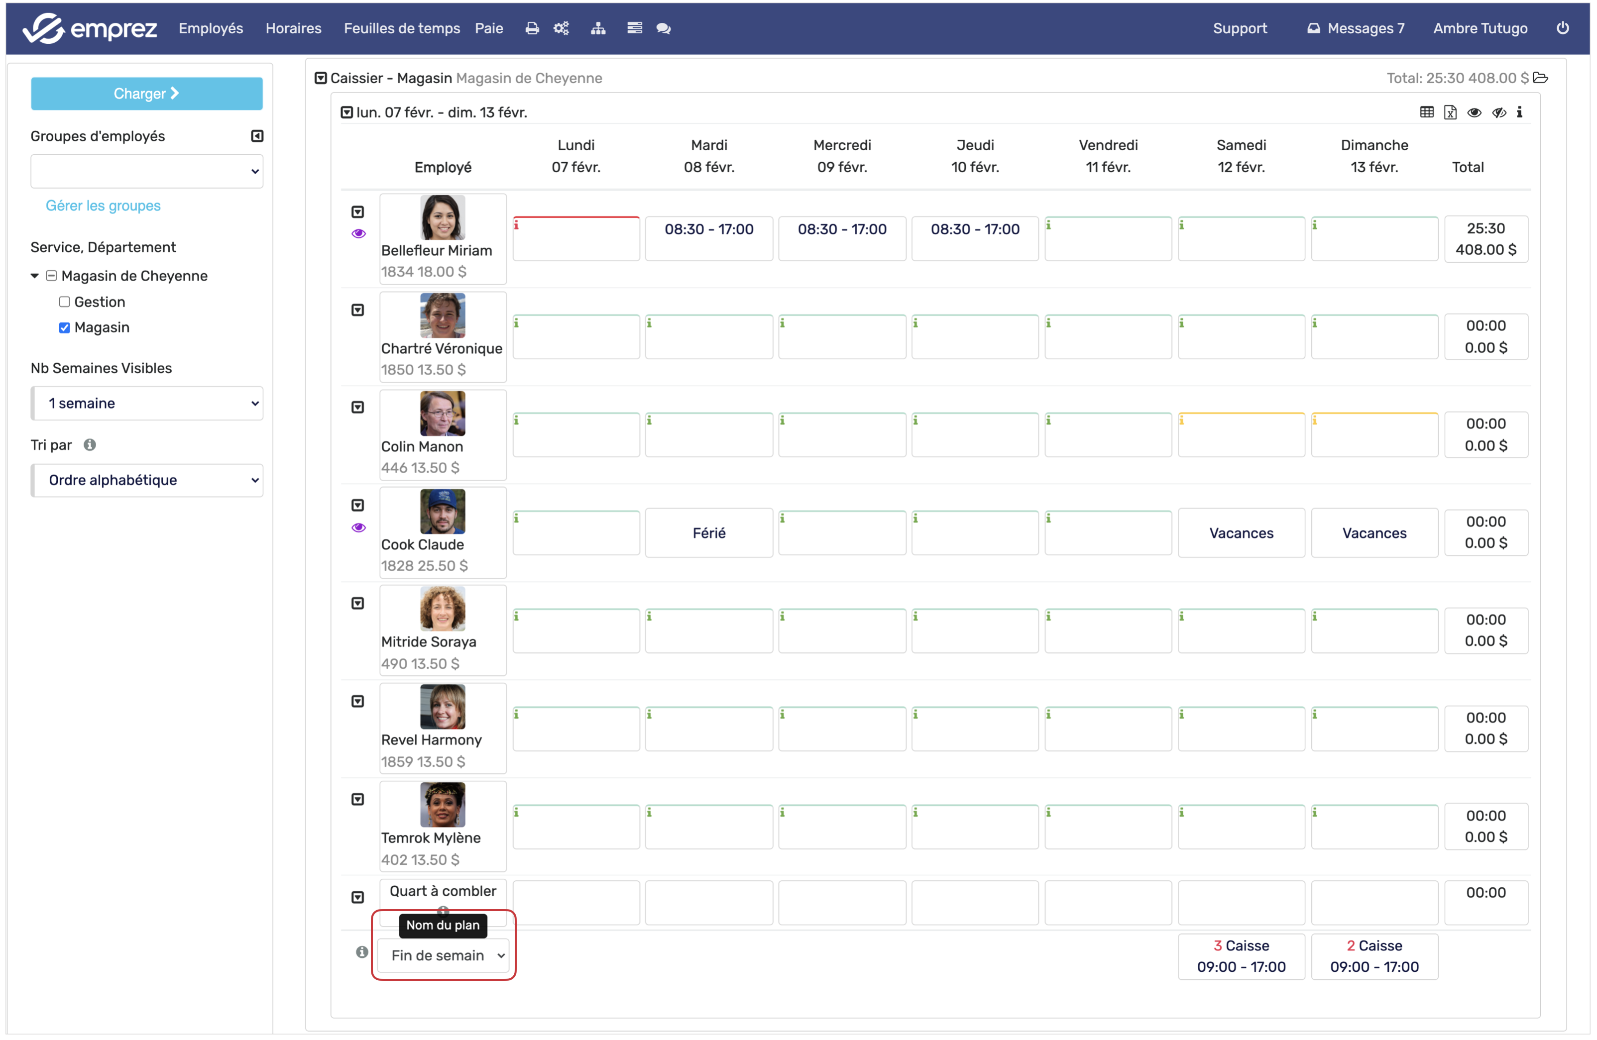
Task: Click the printer icon in top navigation
Action: (532, 28)
